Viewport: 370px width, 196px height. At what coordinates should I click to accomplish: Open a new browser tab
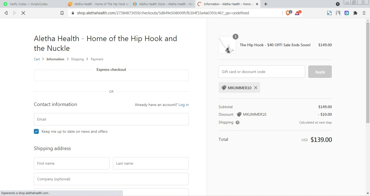click(x=266, y=4)
